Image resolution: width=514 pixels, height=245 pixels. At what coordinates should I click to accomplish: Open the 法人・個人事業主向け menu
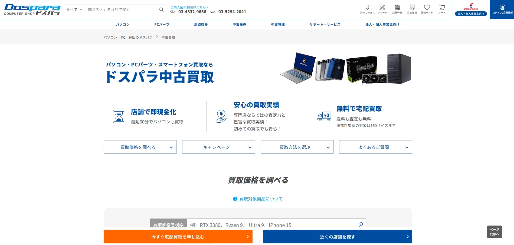coord(382,24)
